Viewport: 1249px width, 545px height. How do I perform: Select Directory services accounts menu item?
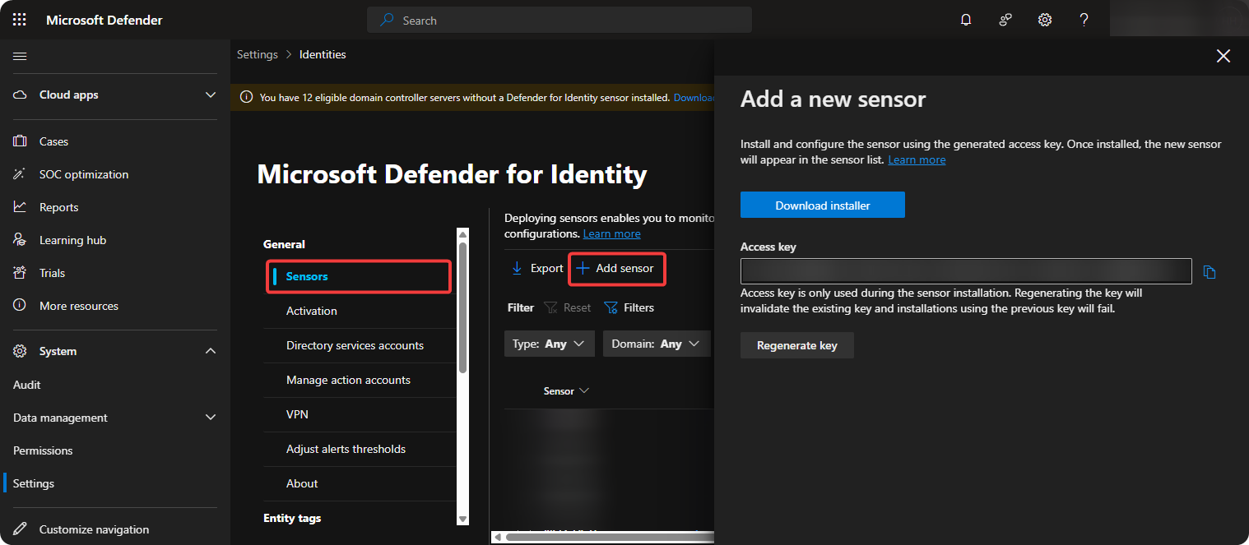coord(355,345)
